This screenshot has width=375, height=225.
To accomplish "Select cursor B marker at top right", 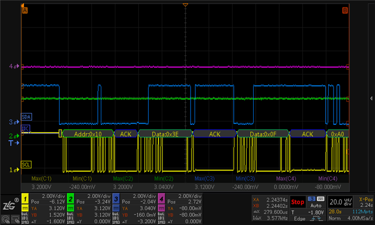I will coord(345,11).
